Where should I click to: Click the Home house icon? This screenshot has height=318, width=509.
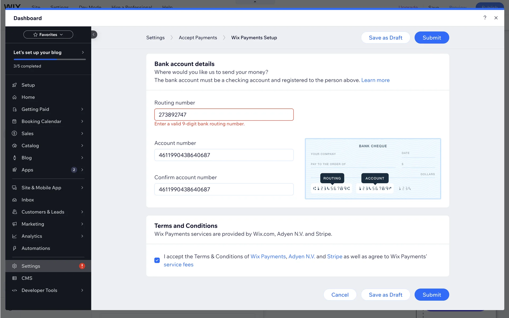point(15,97)
